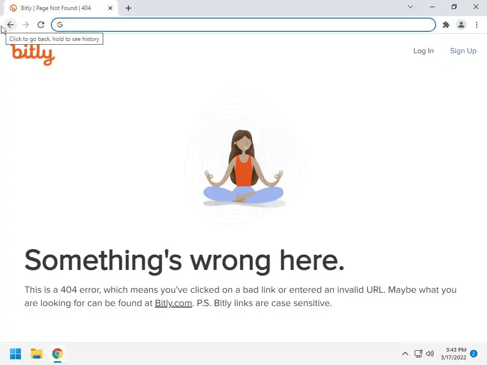The height and width of the screenshot is (365, 487).
Task: Close the Bitly Page Not Found tab
Action: [110, 8]
